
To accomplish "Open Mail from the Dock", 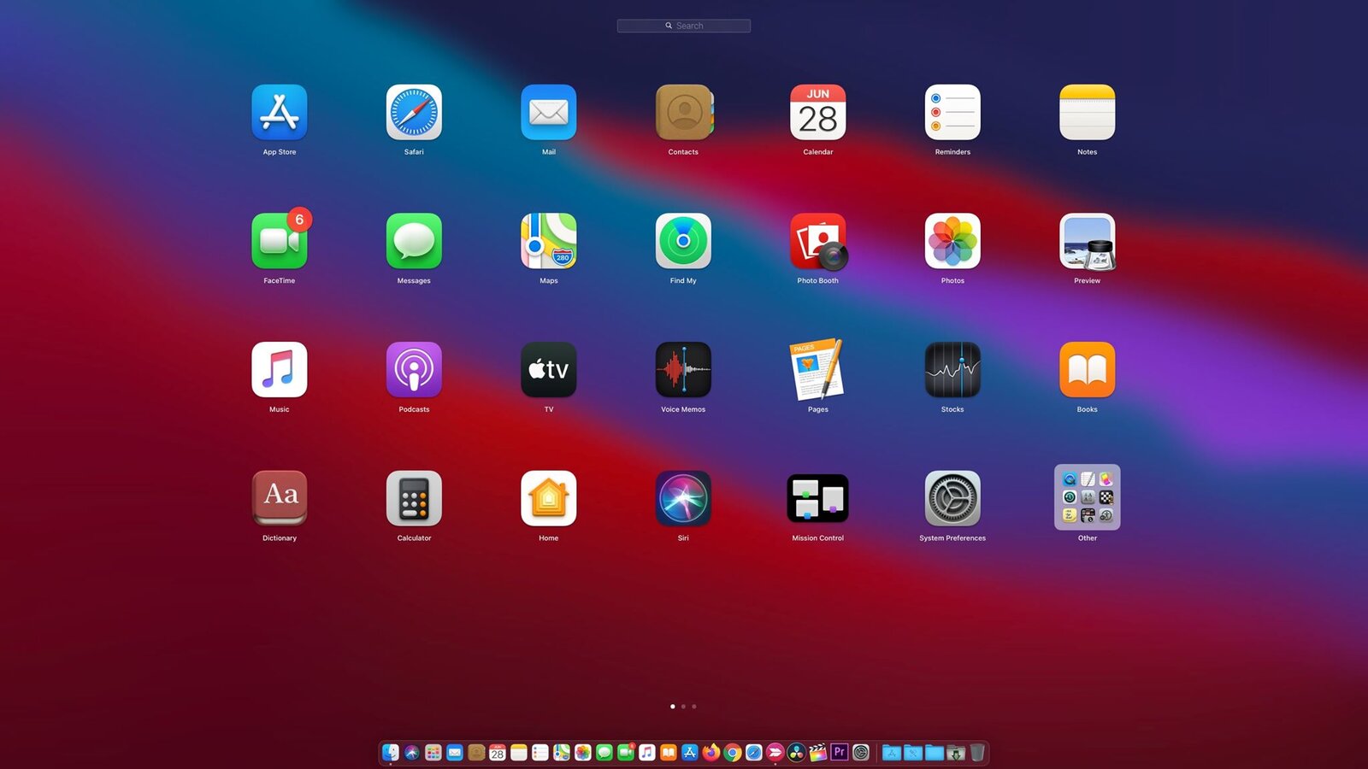I will (x=455, y=752).
